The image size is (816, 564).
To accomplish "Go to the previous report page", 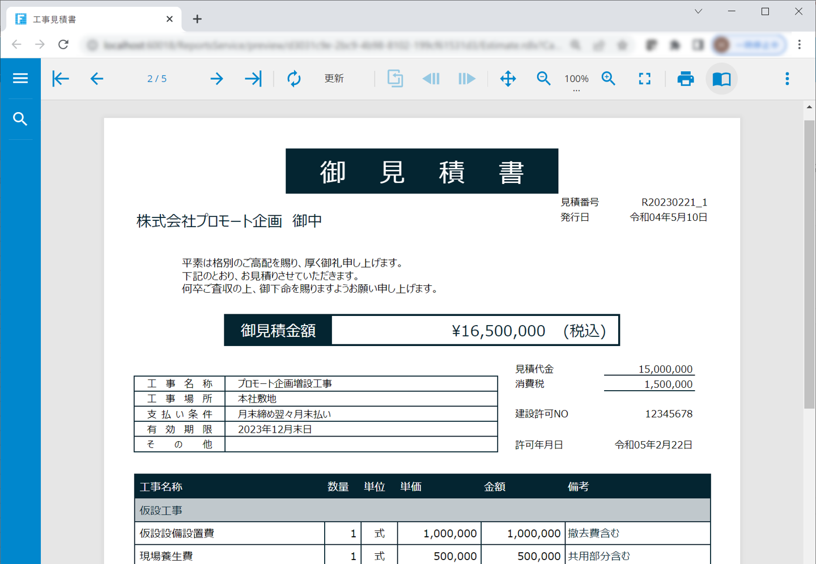I will [97, 79].
